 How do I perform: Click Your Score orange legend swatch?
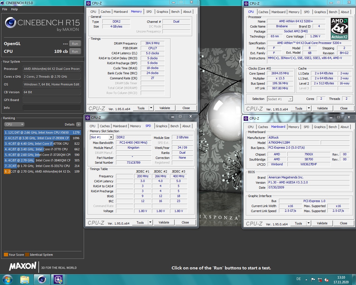6,255
